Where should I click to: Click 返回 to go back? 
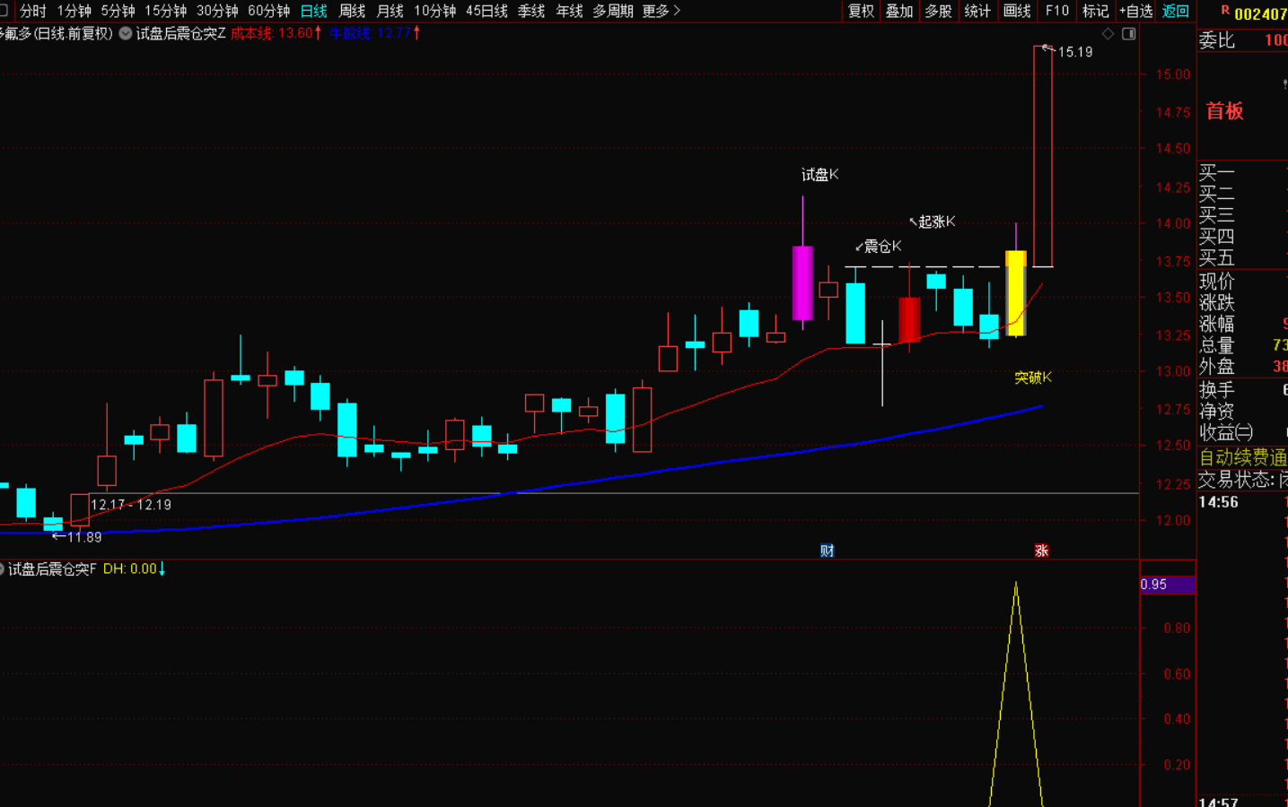[1175, 11]
